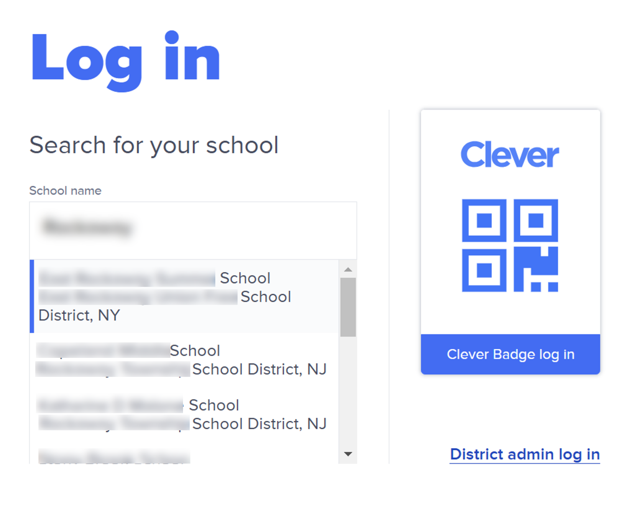Image resolution: width=621 pixels, height=514 pixels.
Task: Focus the School name search field
Action: pyautogui.click(x=193, y=230)
